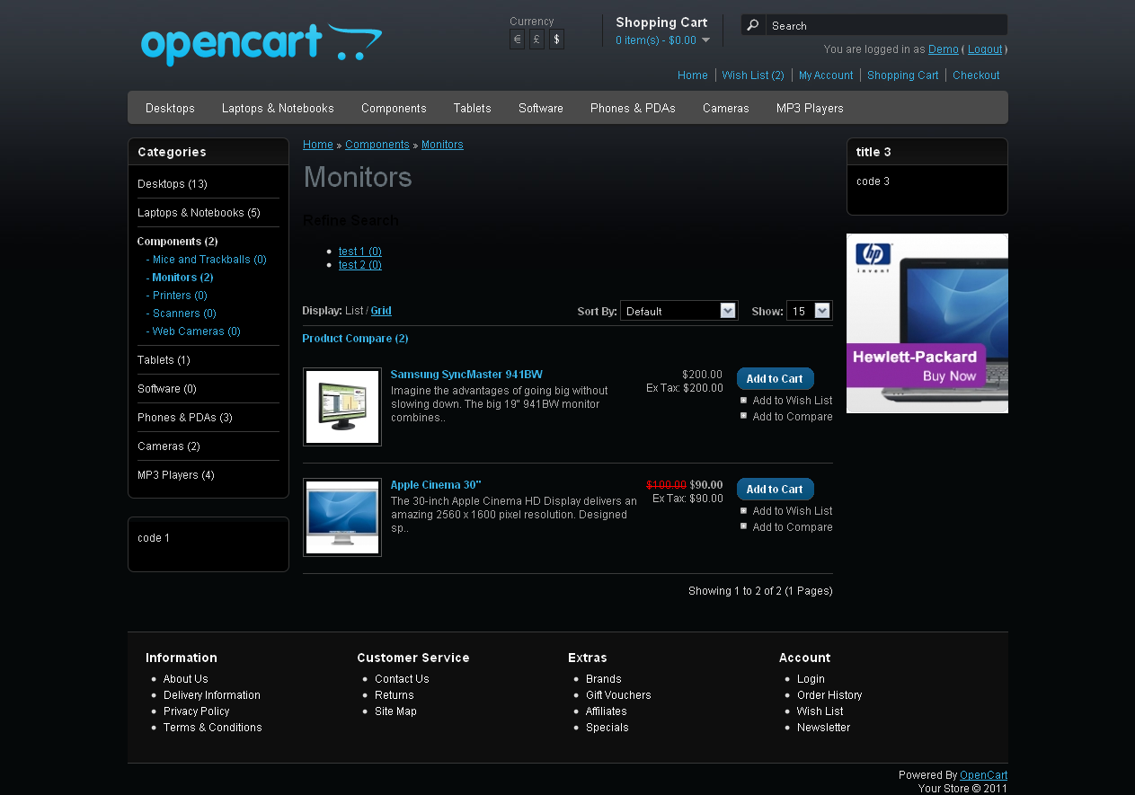1135x795 pixels.
Task: Open Apple Cinema 30" product title
Action: [x=436, y=485]
